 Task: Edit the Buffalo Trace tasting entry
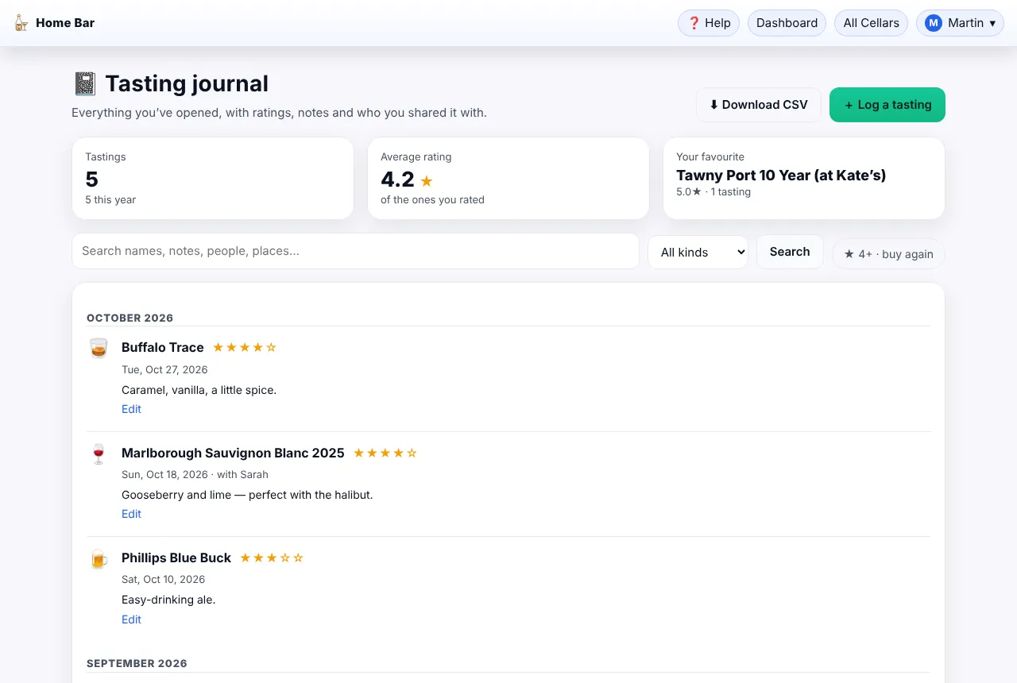(131, 409)
